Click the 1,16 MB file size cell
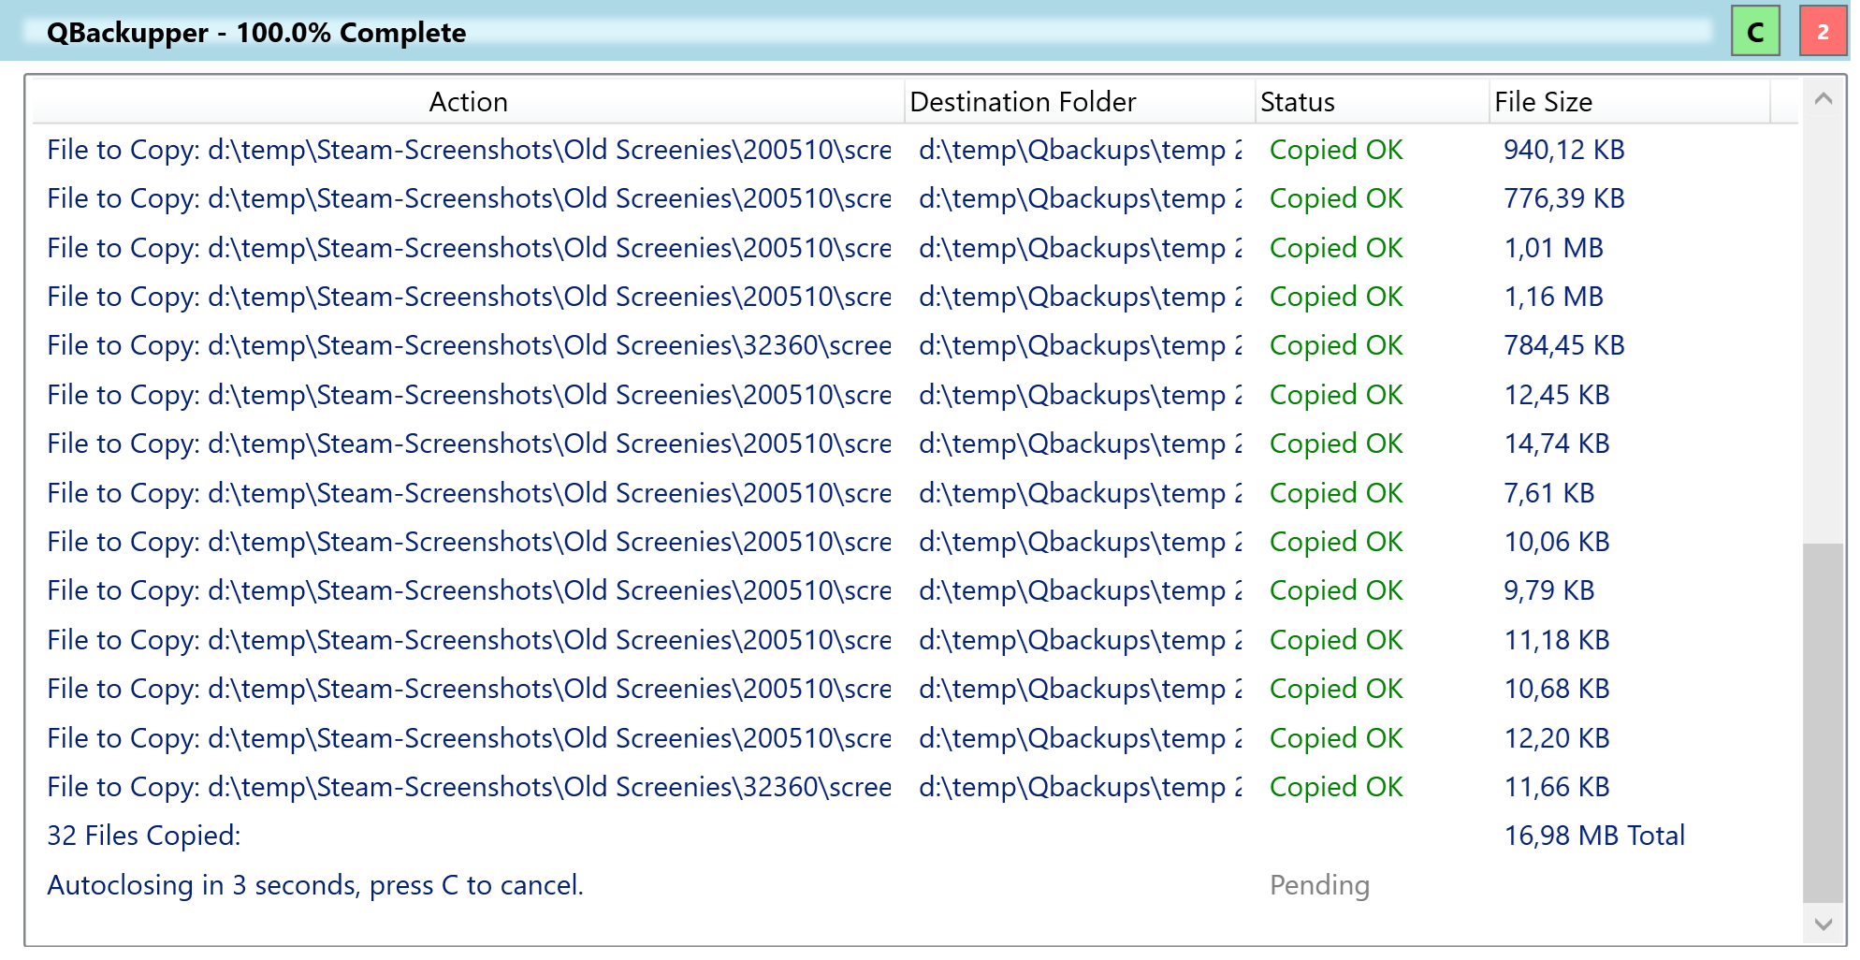The height and width of the screenshot is (960, 1860). pyautogui.click(x=1553, y=297)
